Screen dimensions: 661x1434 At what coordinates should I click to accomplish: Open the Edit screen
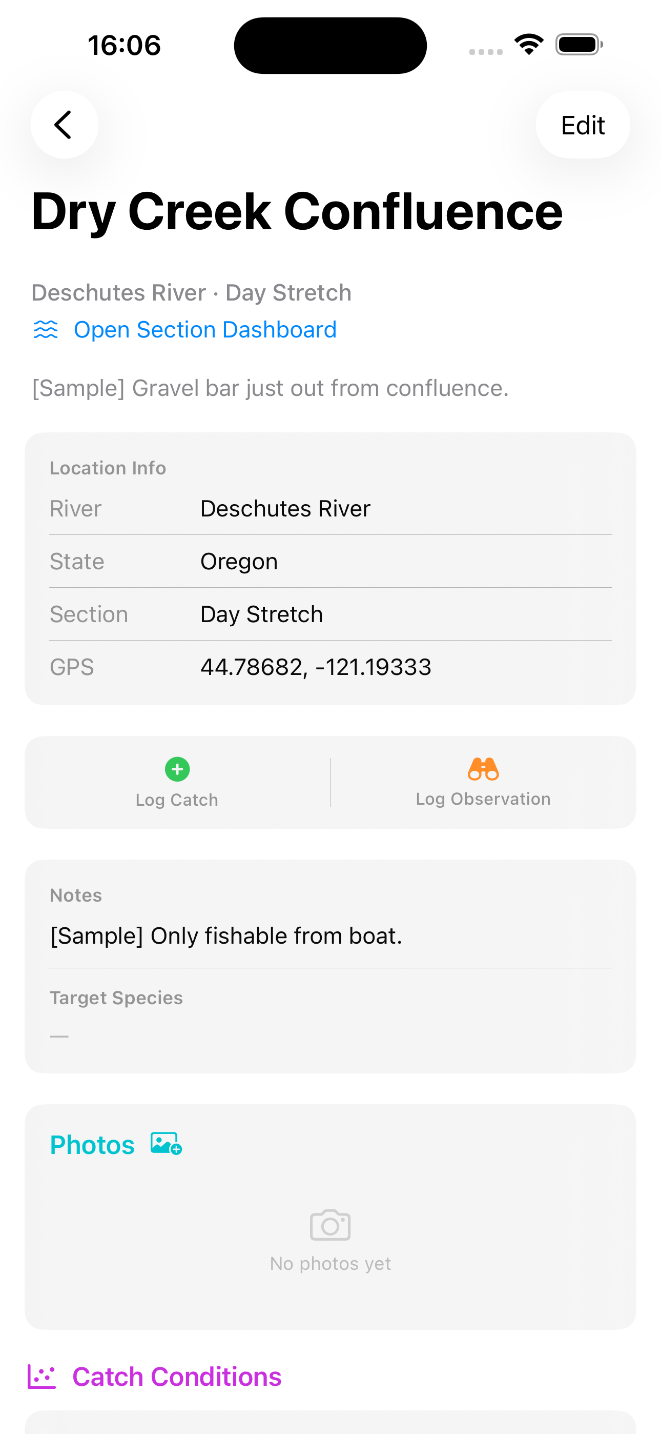[x=583, y=125]
